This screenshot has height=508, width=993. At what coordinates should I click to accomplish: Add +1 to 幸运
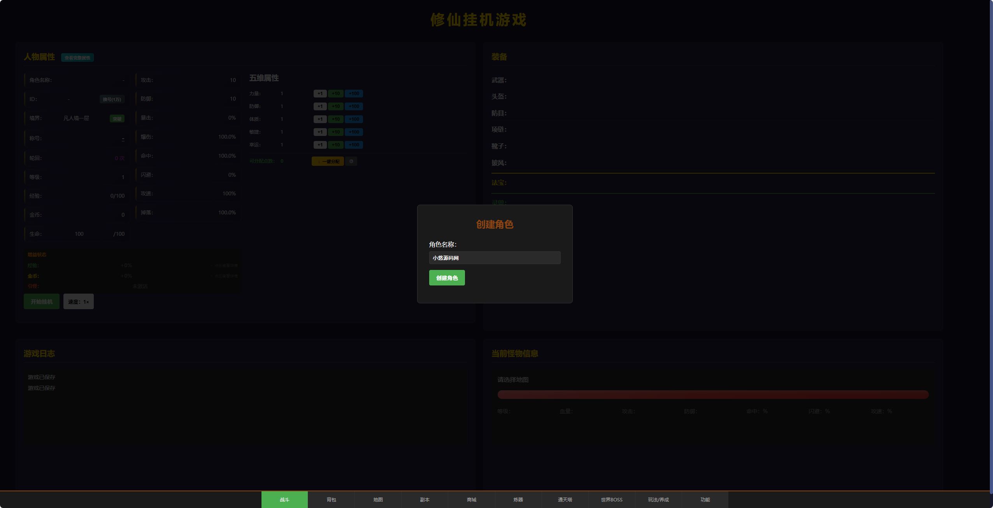click(320, 145)
